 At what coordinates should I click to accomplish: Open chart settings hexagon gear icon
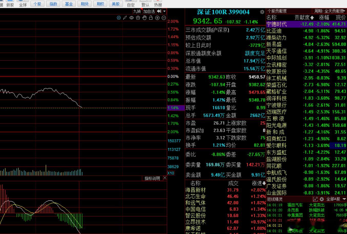pos(119,18)
